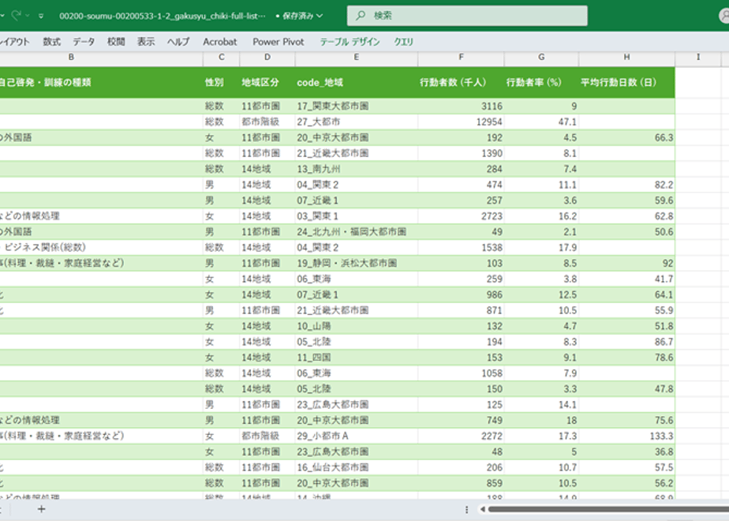Select the cell with value 47.1

coord(541,122)
